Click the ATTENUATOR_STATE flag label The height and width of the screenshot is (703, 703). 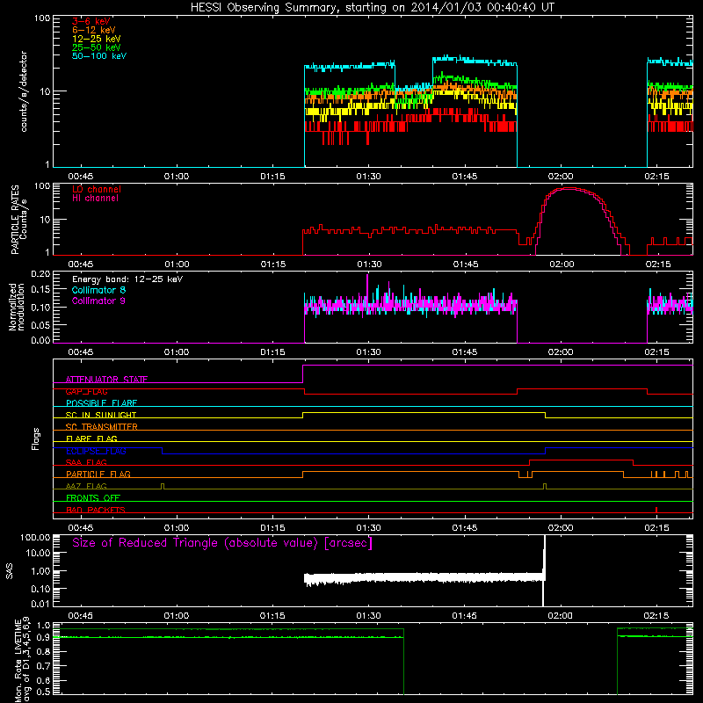point(106,380)
